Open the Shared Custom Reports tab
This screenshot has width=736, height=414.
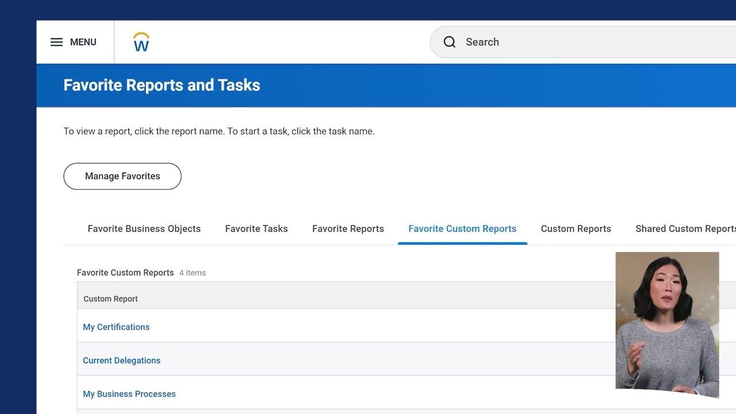pos(685,229)
